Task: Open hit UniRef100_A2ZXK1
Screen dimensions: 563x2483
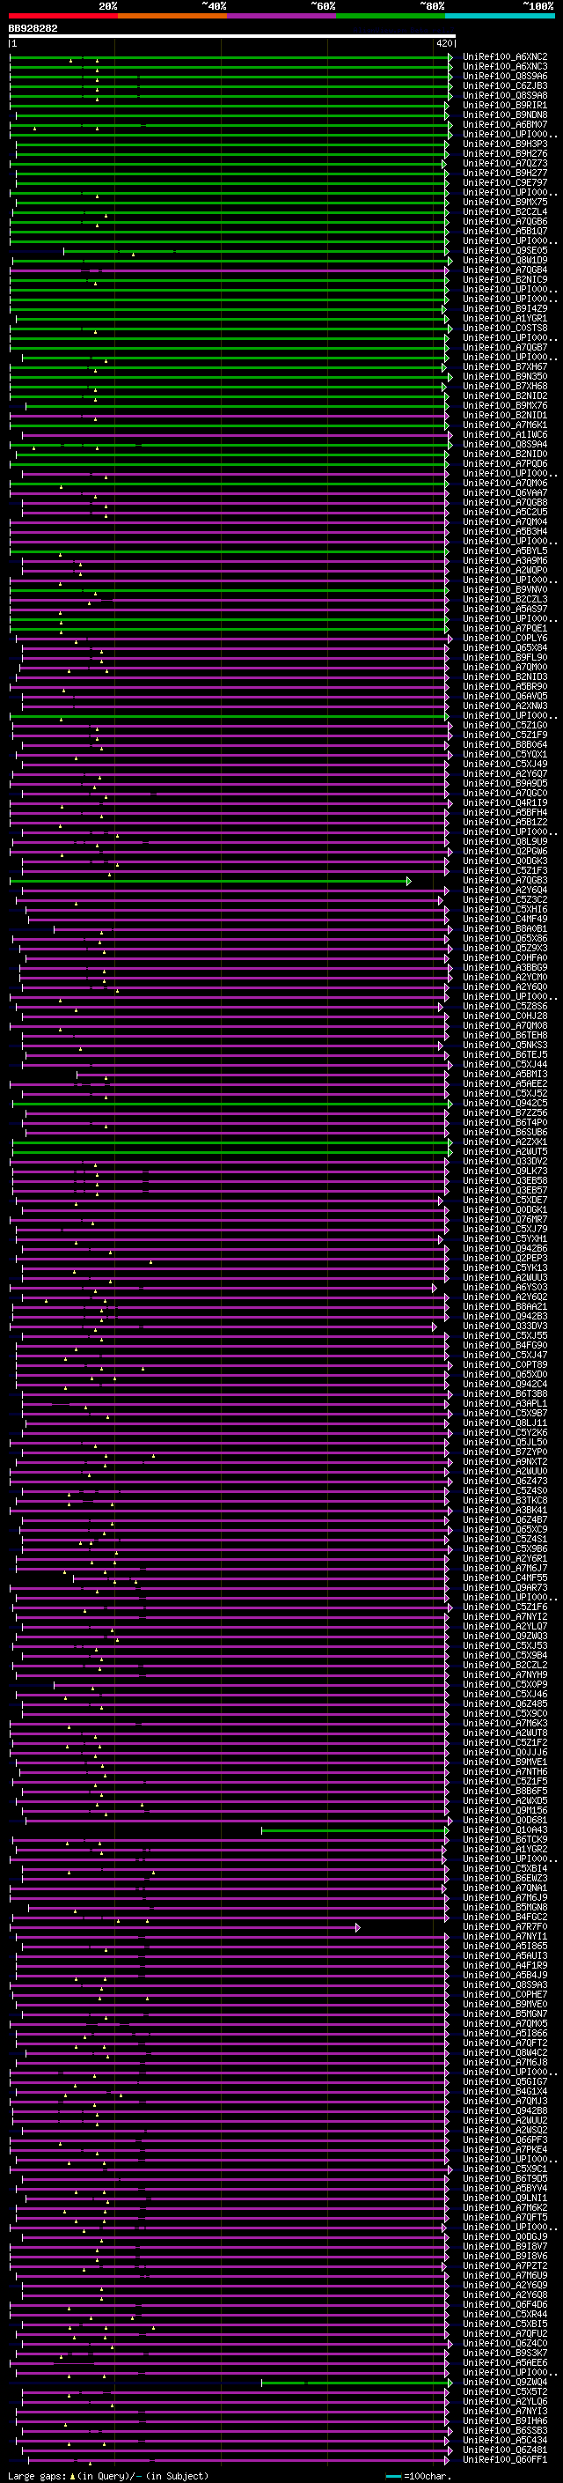Action: [x=505, y=1142]
